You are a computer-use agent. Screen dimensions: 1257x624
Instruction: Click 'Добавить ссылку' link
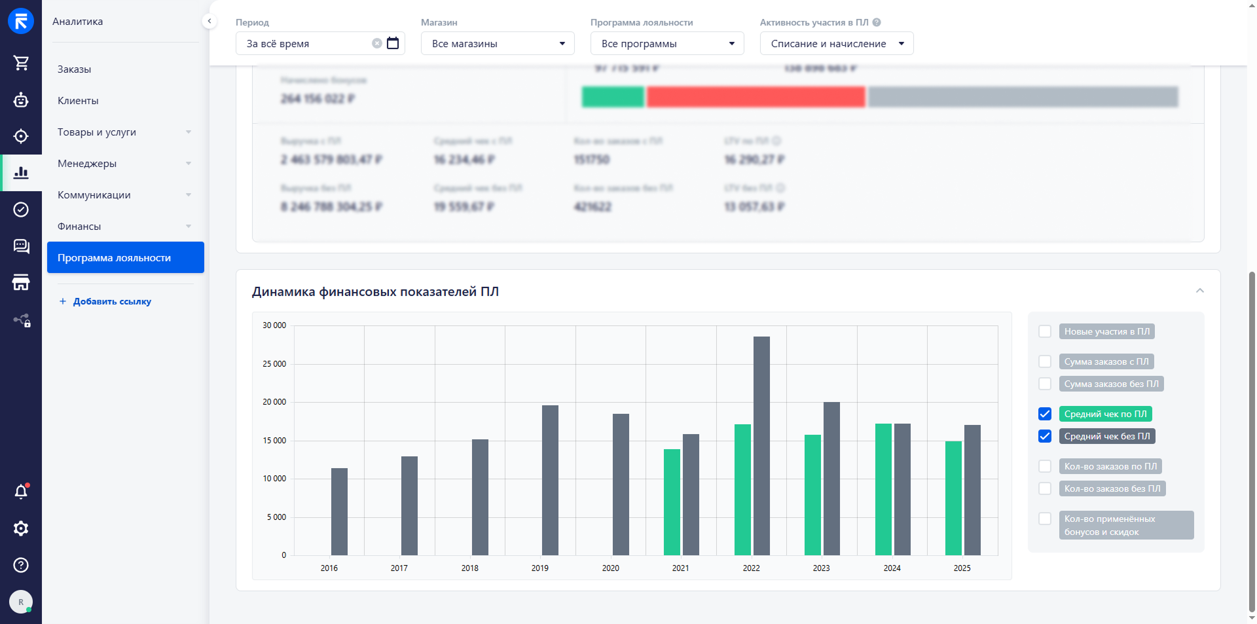[x=112, y=301]
